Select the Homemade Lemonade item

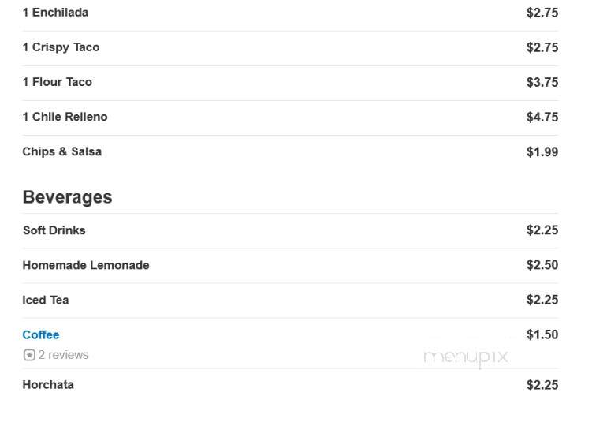tap(86, 265)
